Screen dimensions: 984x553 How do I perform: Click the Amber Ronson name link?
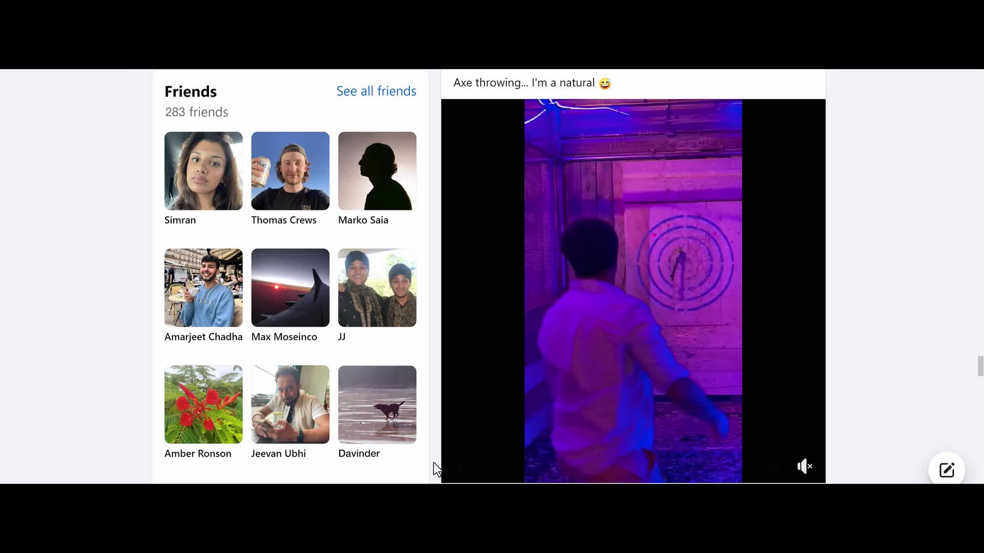tap(197, 454)
